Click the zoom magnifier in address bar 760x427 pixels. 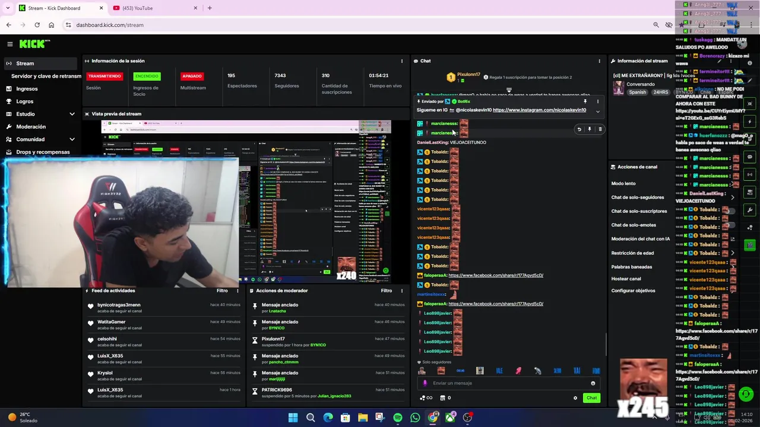click(655, 25)
